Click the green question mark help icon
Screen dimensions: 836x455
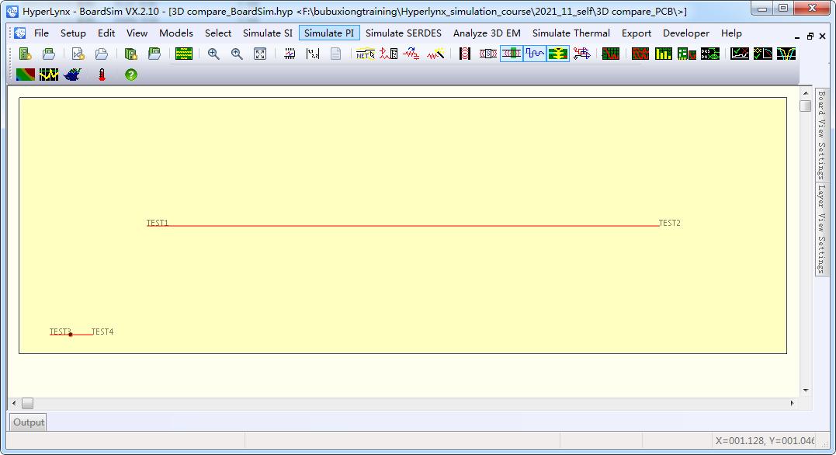point(131,75)
